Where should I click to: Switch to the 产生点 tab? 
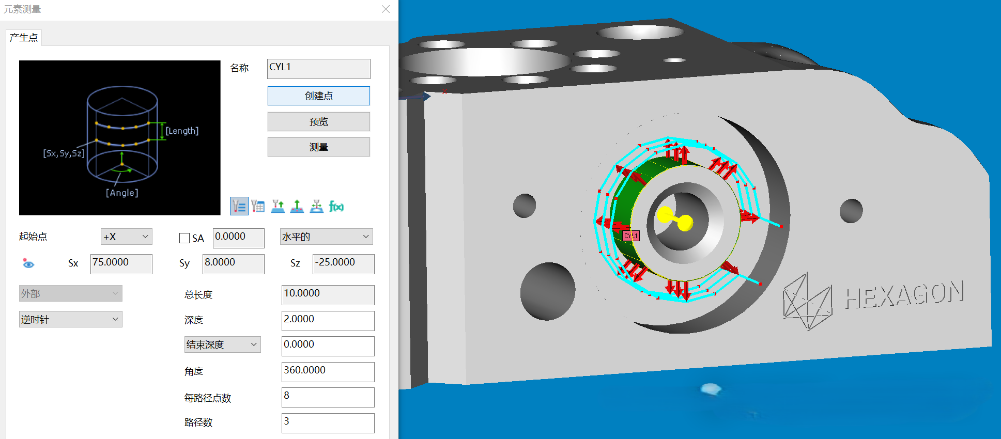[24, 38]
